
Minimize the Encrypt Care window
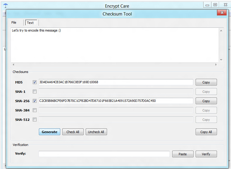tap(207, 5)
